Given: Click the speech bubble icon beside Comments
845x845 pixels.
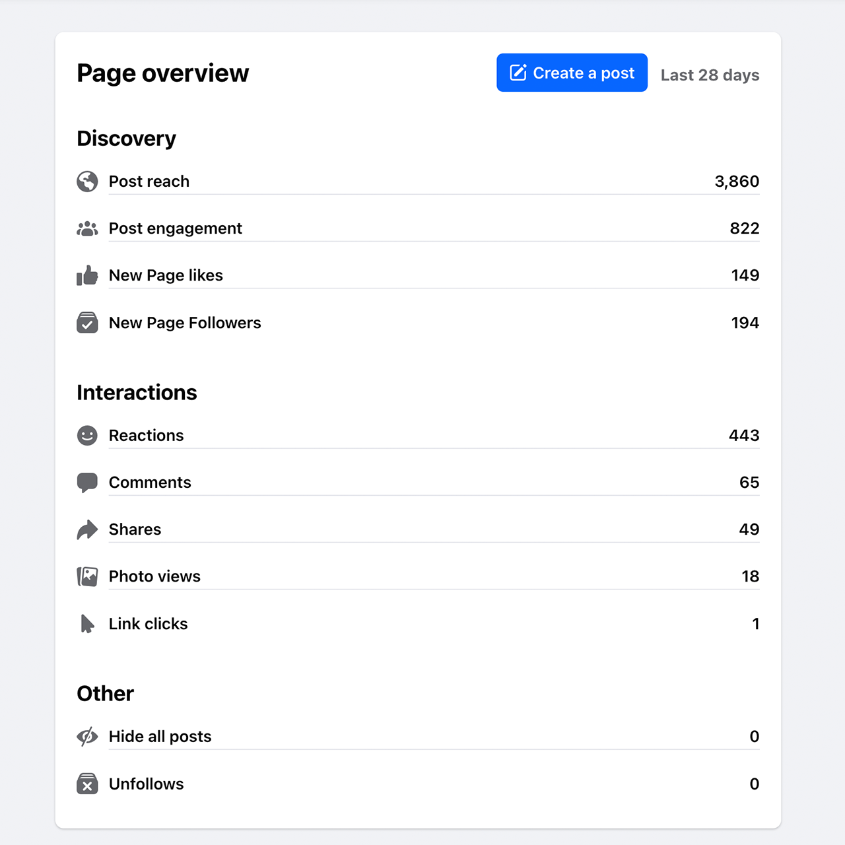Looking at the screenshot, I should [x=87, y=483].
